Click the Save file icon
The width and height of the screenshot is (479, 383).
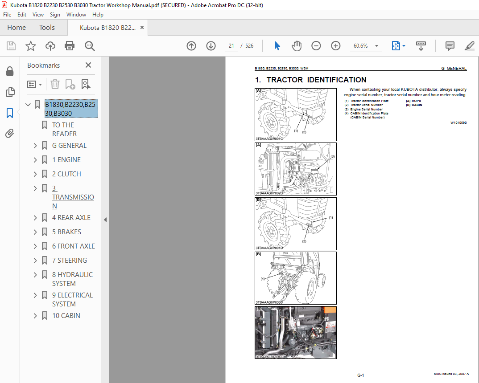tap(11, 46)
